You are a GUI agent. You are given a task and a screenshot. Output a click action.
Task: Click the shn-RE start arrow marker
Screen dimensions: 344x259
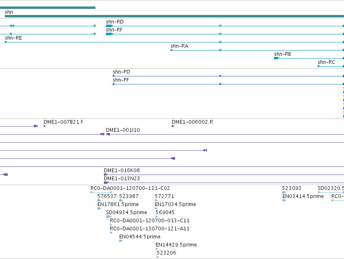tap(6, 42)
